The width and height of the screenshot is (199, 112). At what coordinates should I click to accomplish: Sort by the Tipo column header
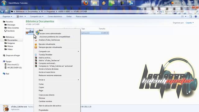pyautogui.click(x=83, y=29)
